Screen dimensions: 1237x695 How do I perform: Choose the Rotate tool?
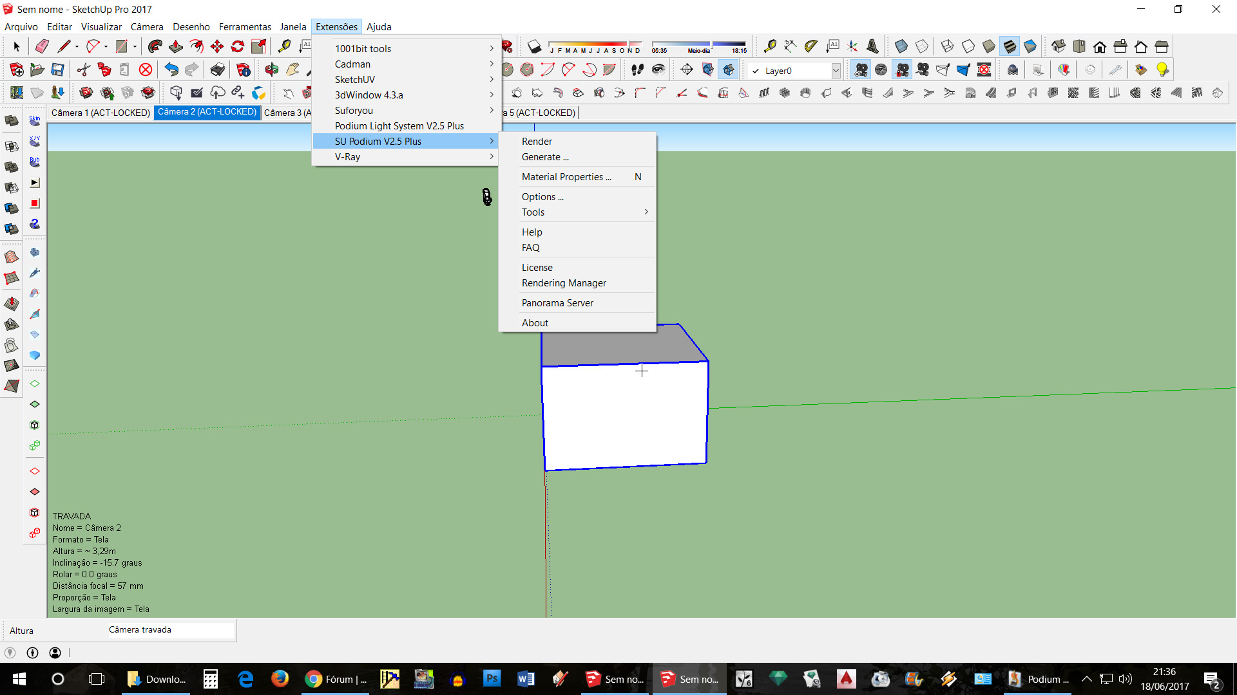238,46
